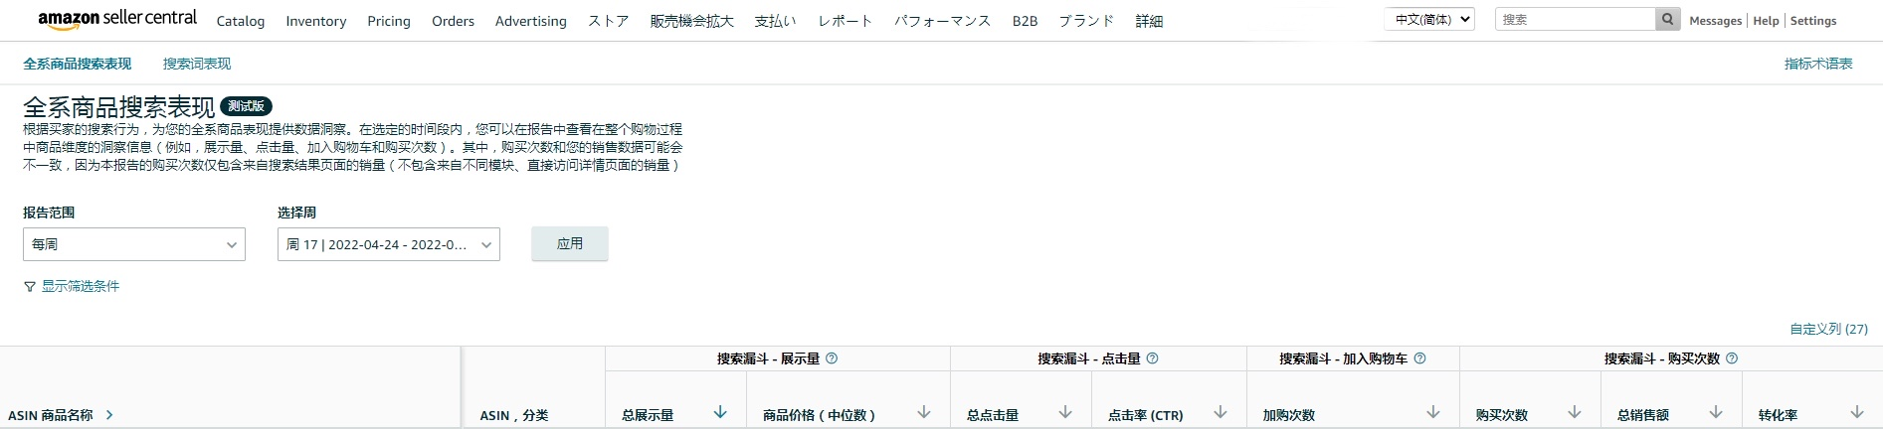Sort by 加购次数 arrow

(1433, 412)
